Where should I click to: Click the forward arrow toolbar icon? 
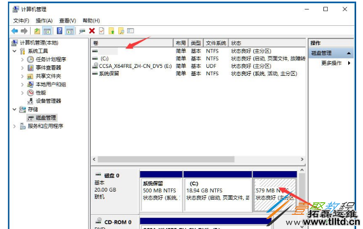pyautogui.click(x=24, y=31)
